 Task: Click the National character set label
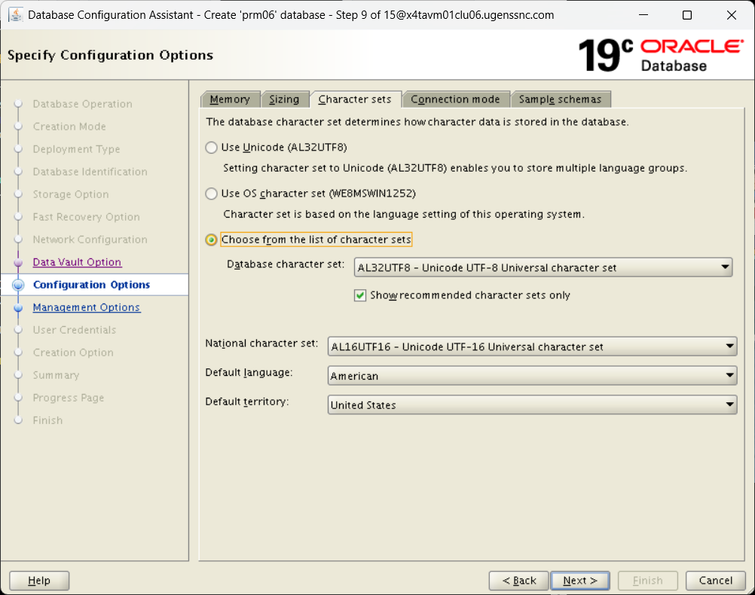coord(261,343)
